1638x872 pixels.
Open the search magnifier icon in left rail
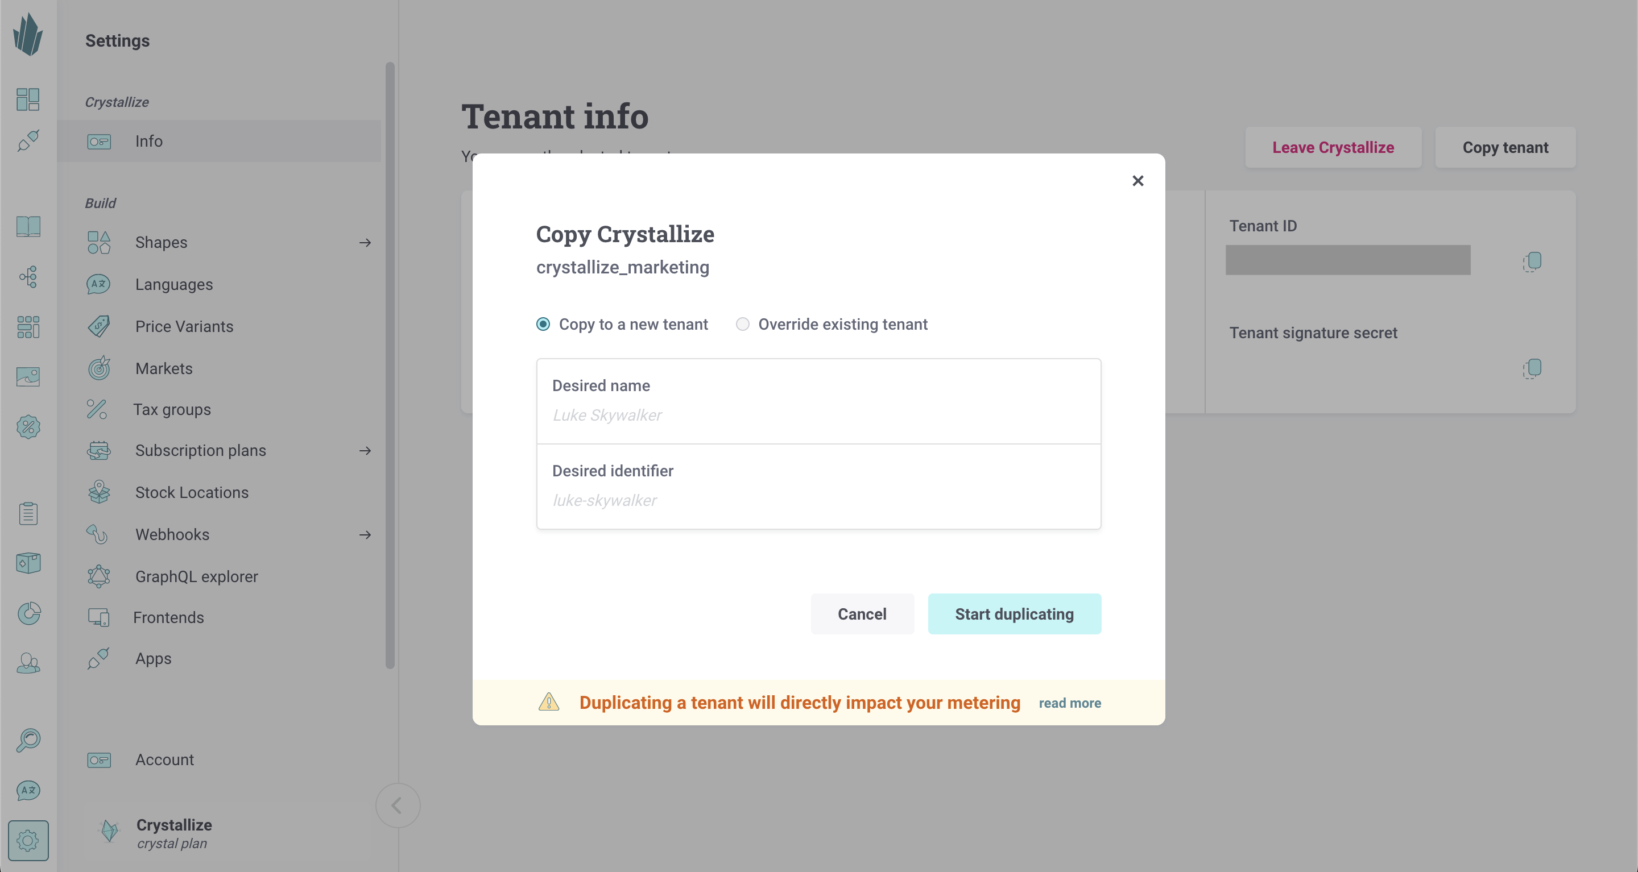click(x=28, y=741)
